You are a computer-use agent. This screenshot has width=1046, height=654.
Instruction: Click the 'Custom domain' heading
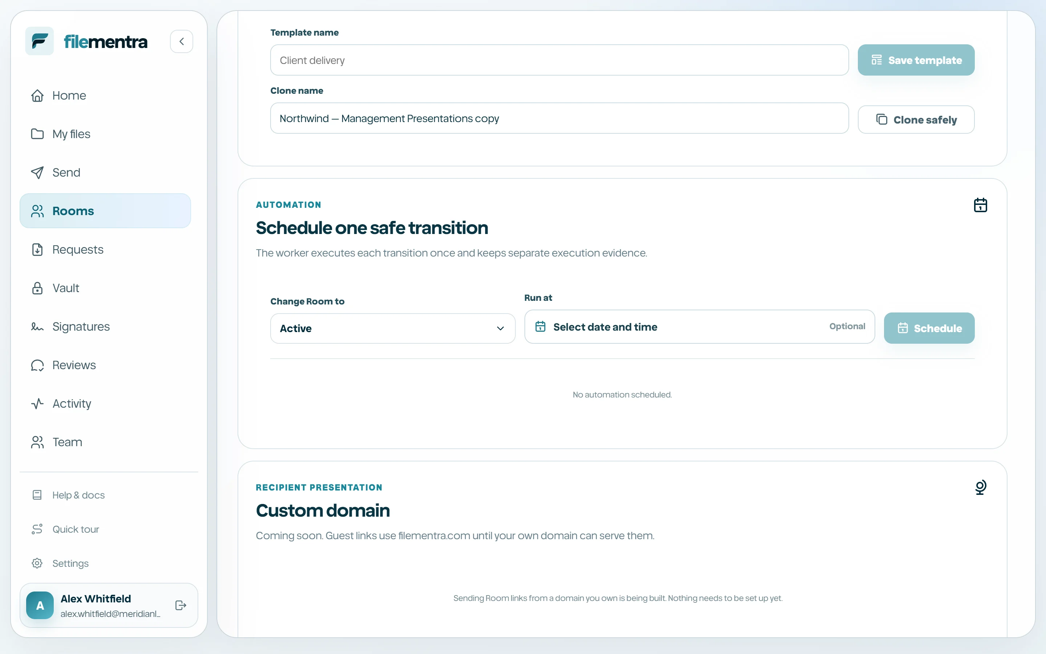323,510
